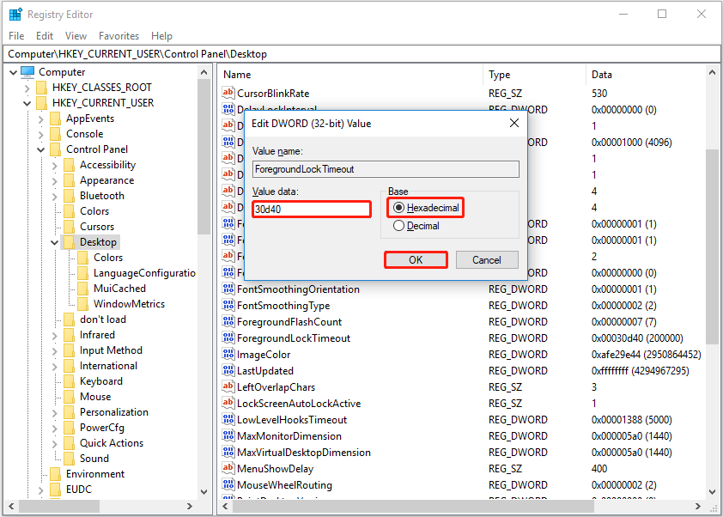
Task: Collapse the HKEY_CURRENT_USER key
Action: 26,102
